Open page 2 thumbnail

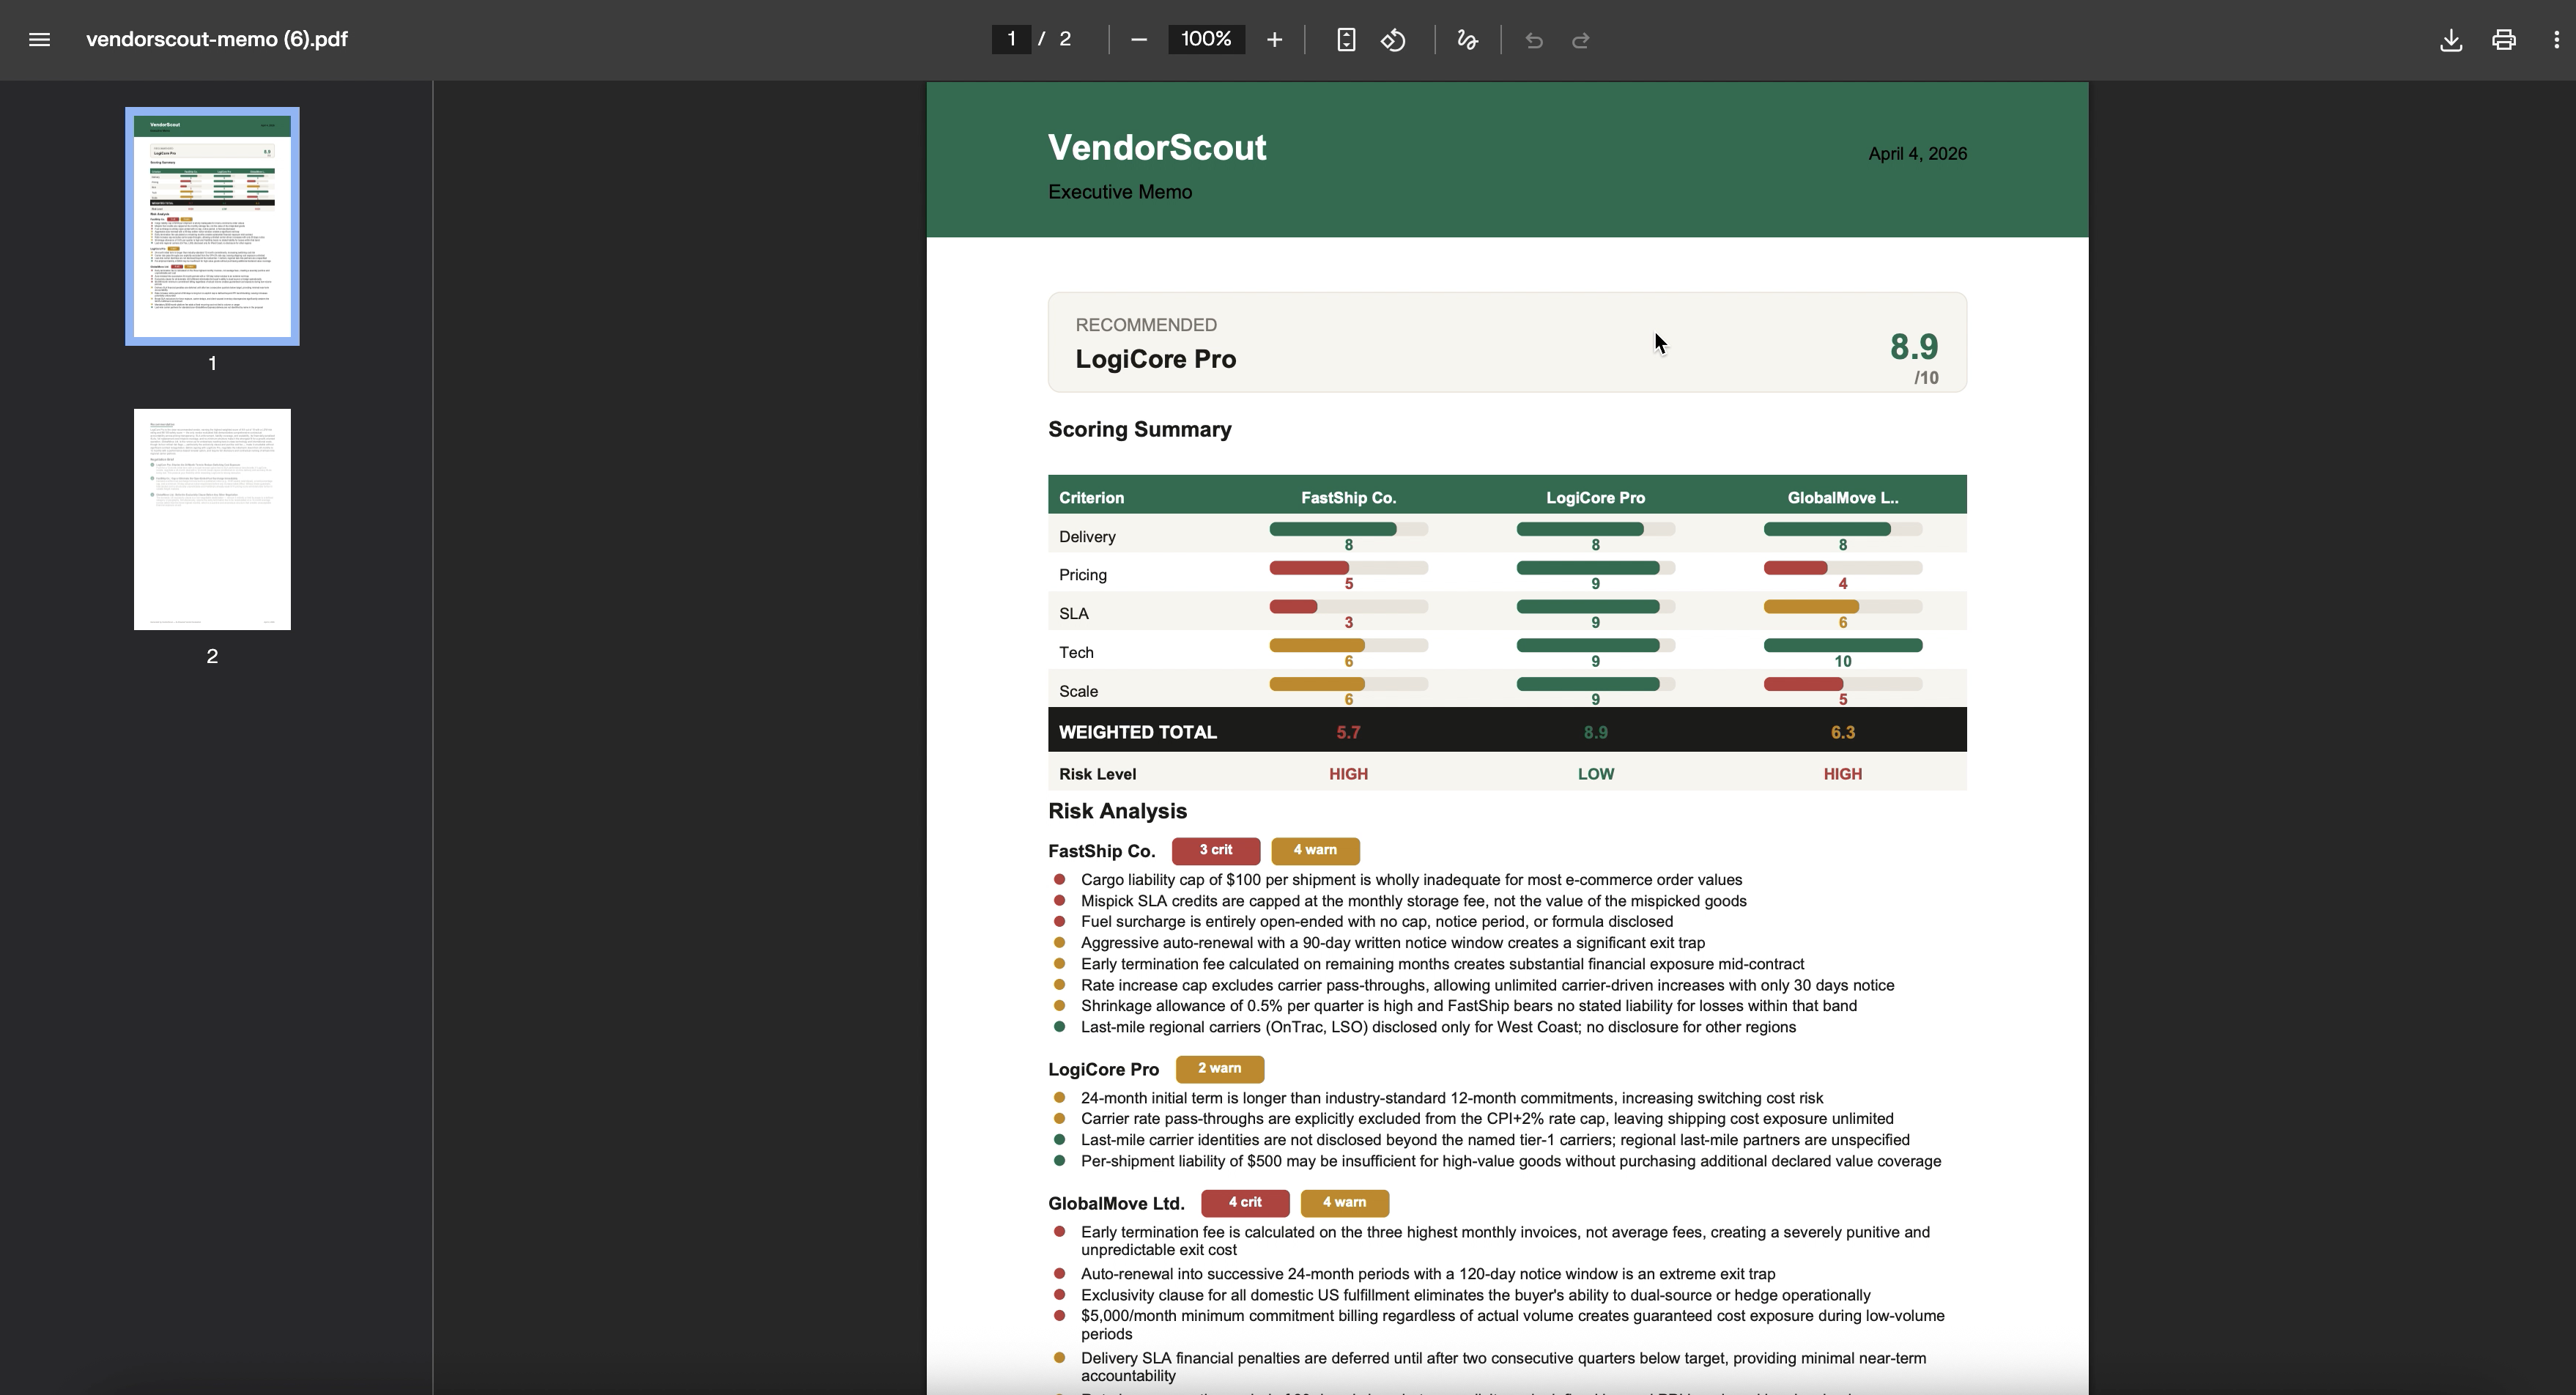(212, 519)
